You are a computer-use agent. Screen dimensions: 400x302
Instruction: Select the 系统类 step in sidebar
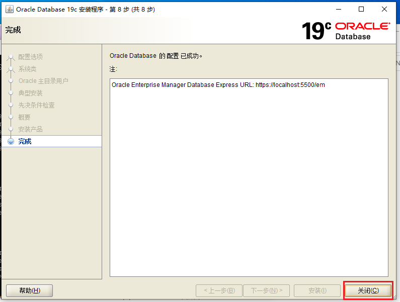(x=27, y=69)
